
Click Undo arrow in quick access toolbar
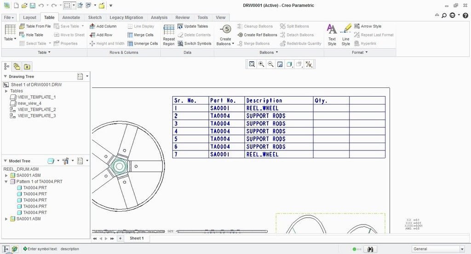point(41,6)
